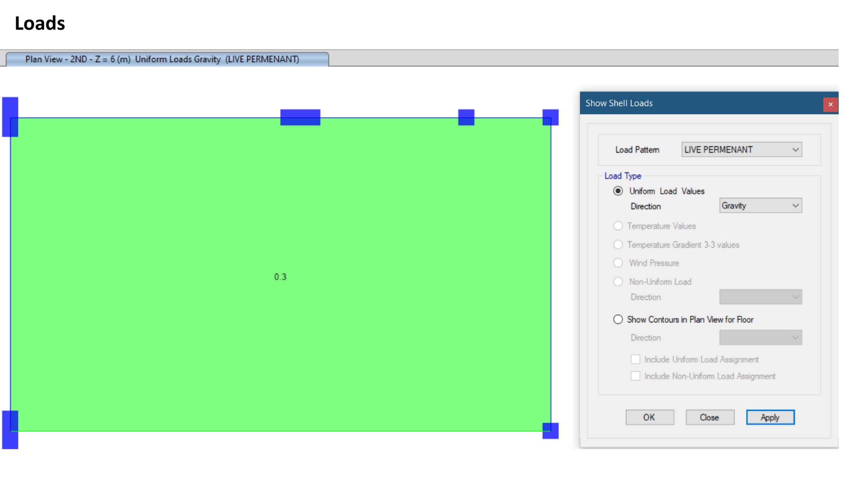Close the Show Shell Loads dialog
The width and height of the screenshot is (851, 478).
coord(830,104)
